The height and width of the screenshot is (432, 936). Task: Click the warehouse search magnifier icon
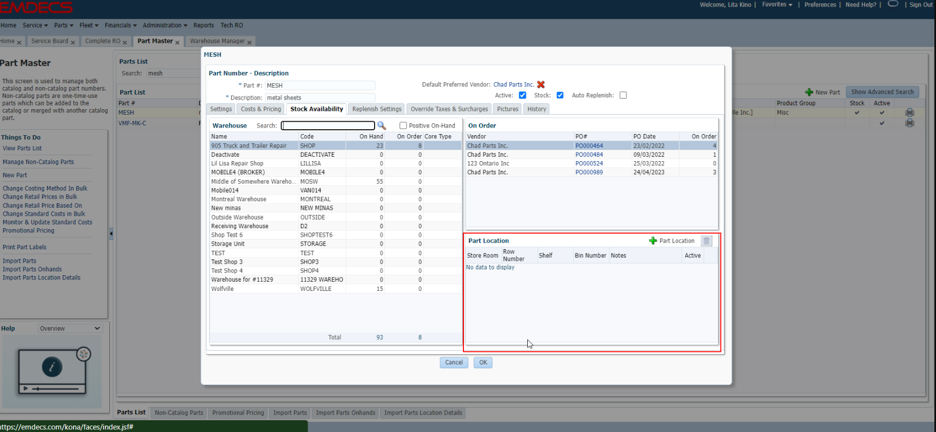point(382,125)
